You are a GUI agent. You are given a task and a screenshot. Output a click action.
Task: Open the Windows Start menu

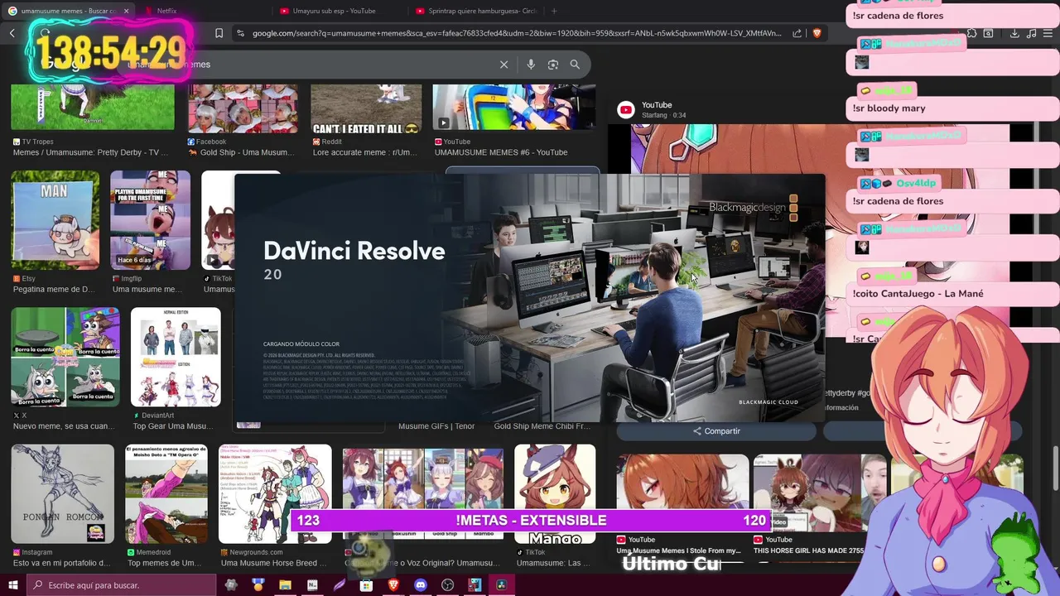coord(12,585)
